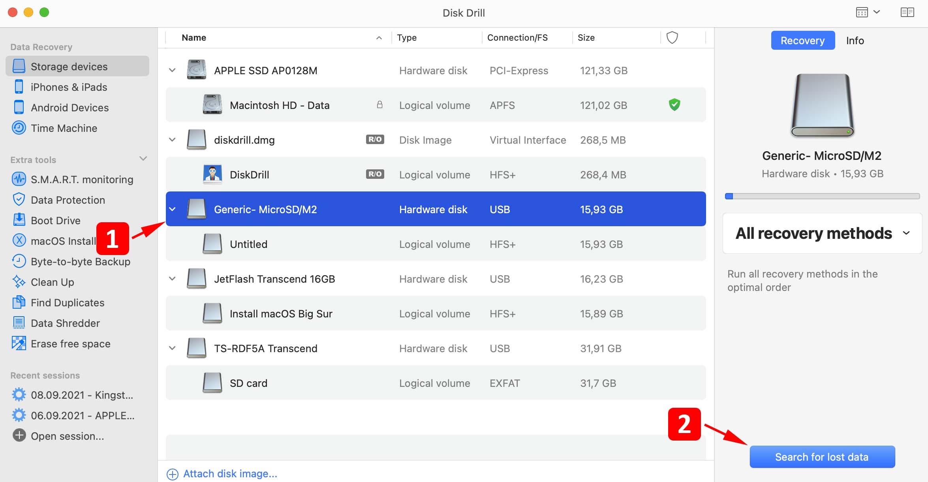This screenshot has height=482, width=928.
Task: Click the Data Protection shield icon
Action: (19, 200)
